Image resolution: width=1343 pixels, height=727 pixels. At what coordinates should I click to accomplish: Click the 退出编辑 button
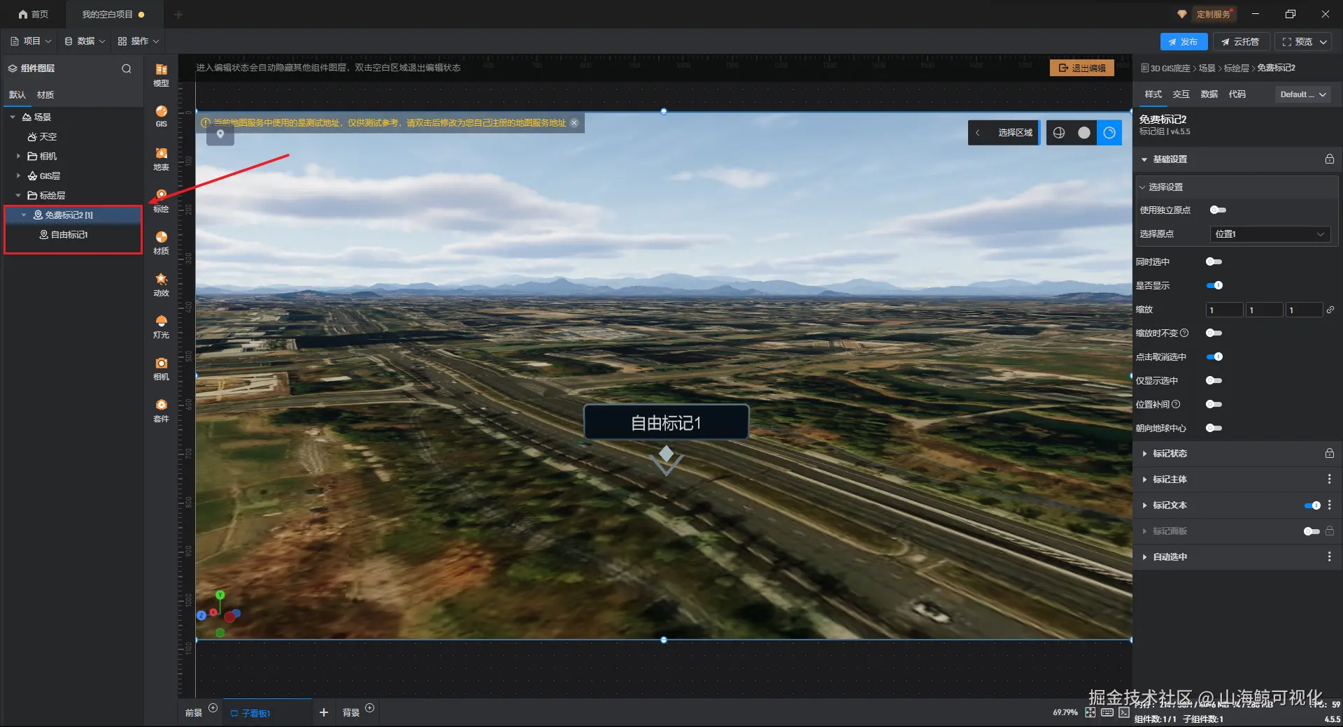point(1082,68)
